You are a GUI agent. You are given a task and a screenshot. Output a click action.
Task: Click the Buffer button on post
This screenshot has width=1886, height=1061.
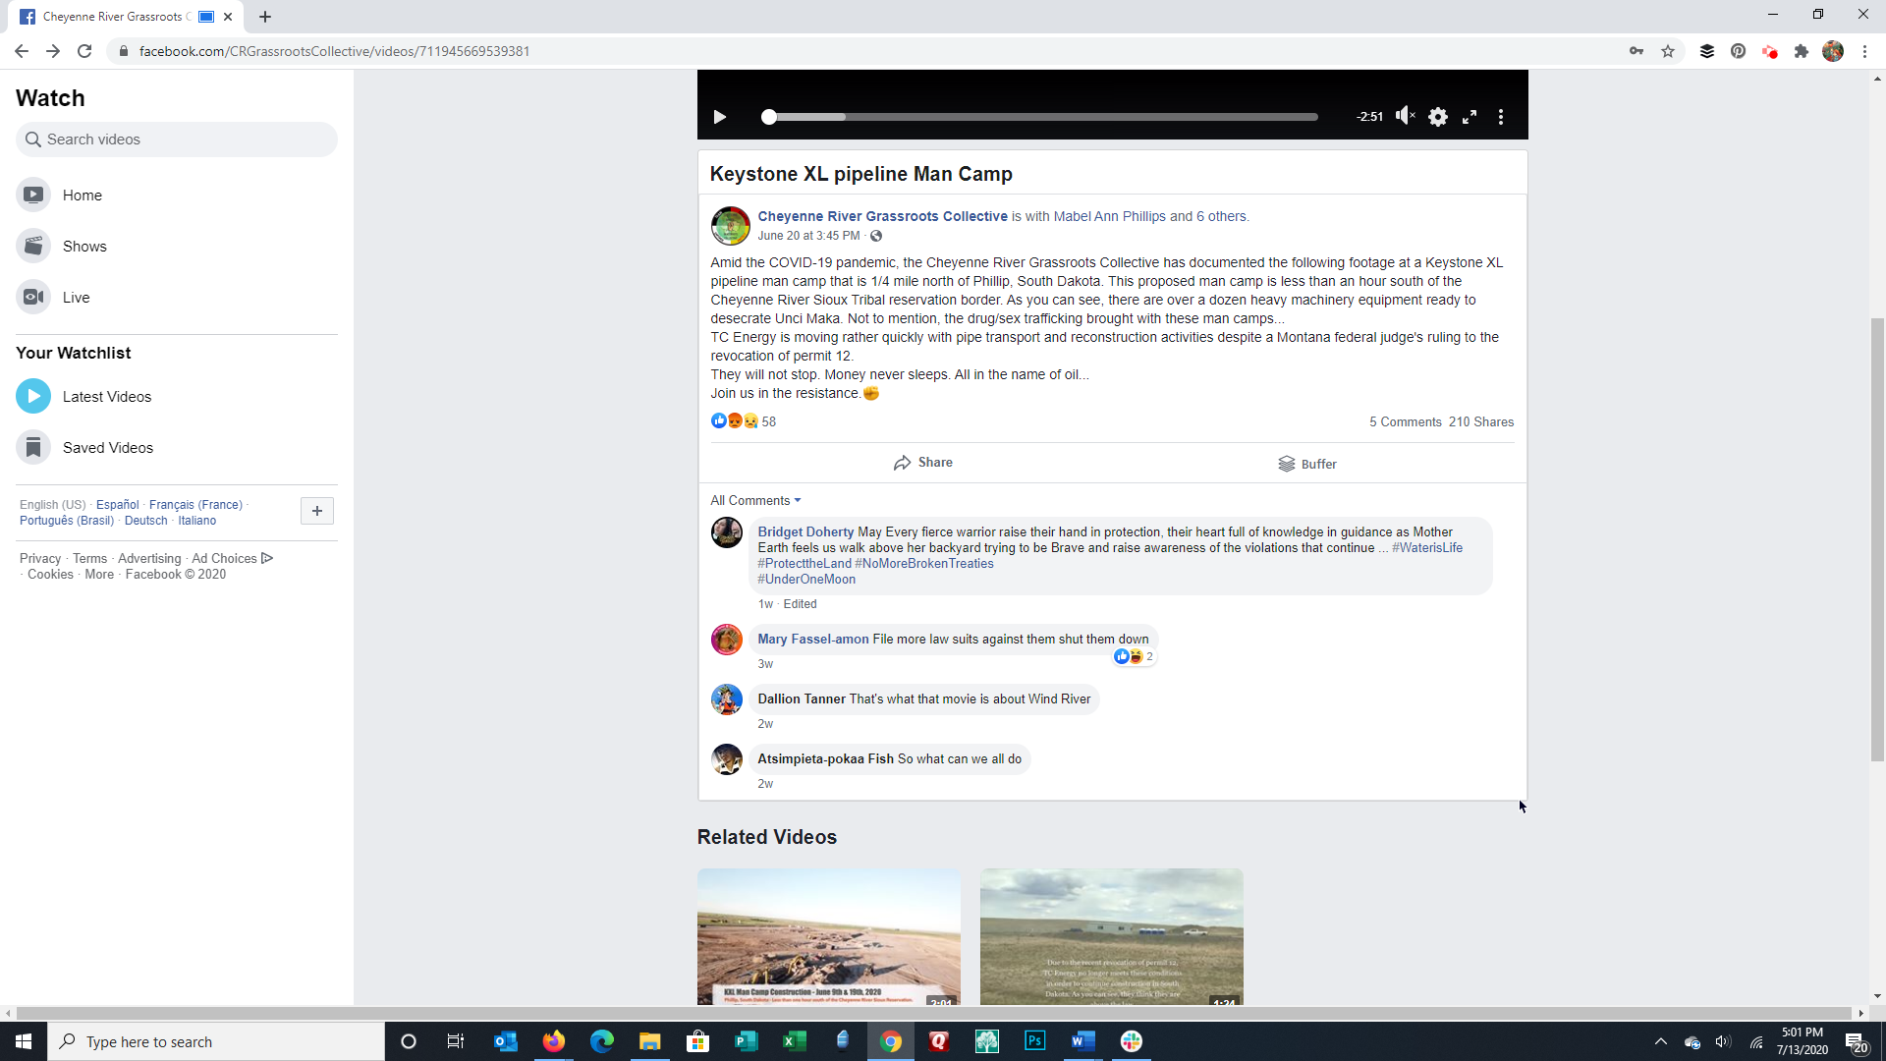pos(1307,464)
